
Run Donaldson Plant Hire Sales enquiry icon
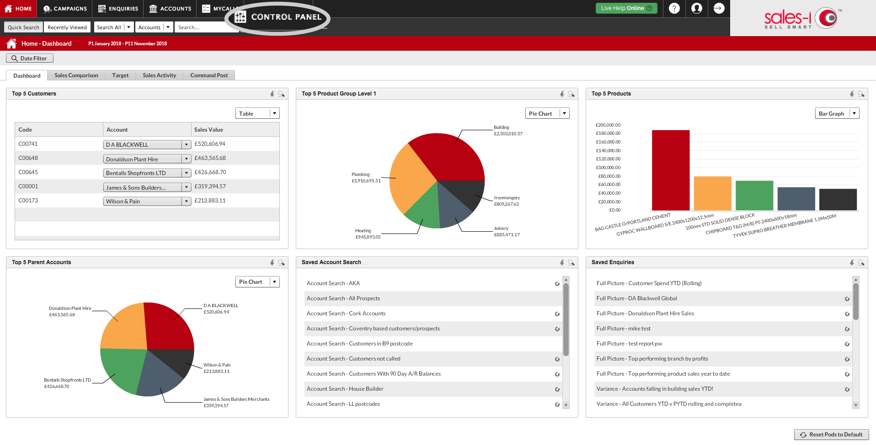point(847,314)
